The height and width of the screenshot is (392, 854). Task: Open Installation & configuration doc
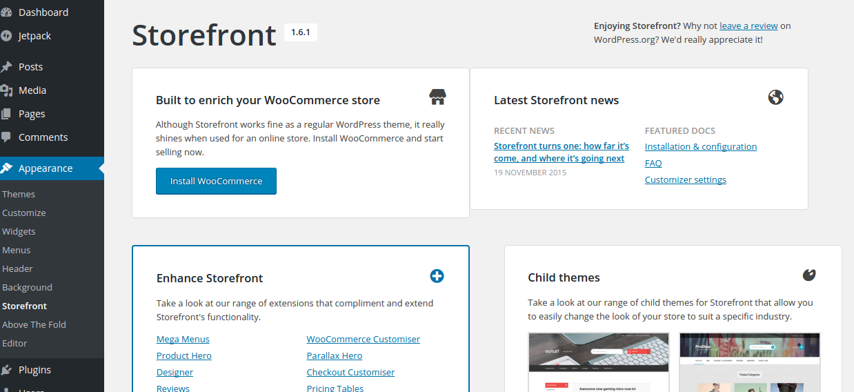(701, 147)
